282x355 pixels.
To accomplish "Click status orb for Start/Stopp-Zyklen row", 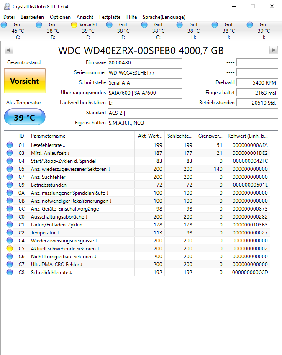I will (10, 161).
